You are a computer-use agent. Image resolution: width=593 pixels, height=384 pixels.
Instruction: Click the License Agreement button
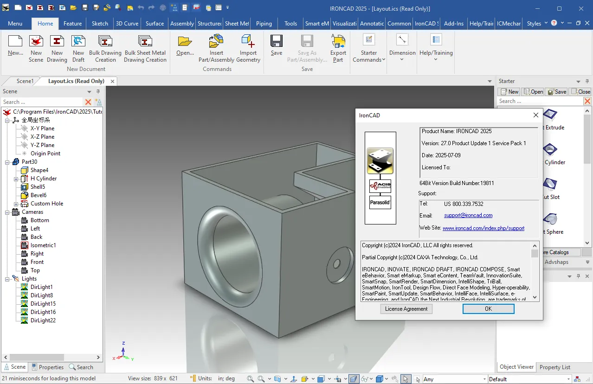[406, 309]
